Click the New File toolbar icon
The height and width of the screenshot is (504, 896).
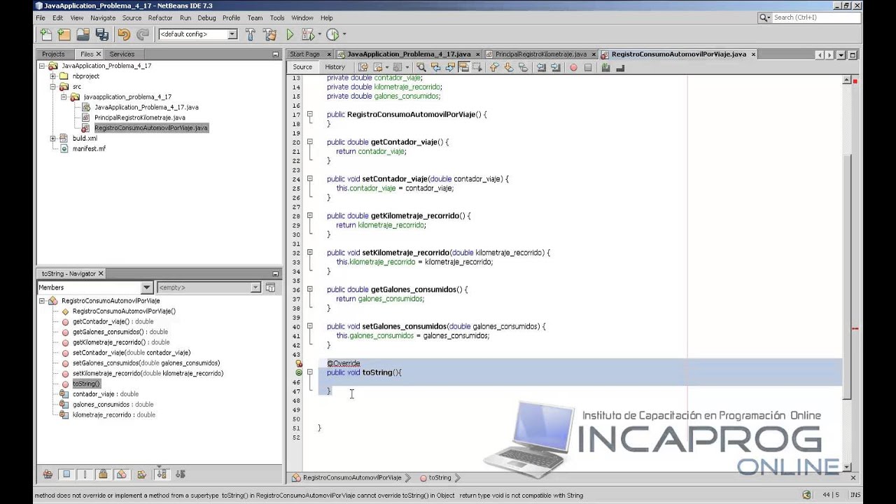[45, 34]
